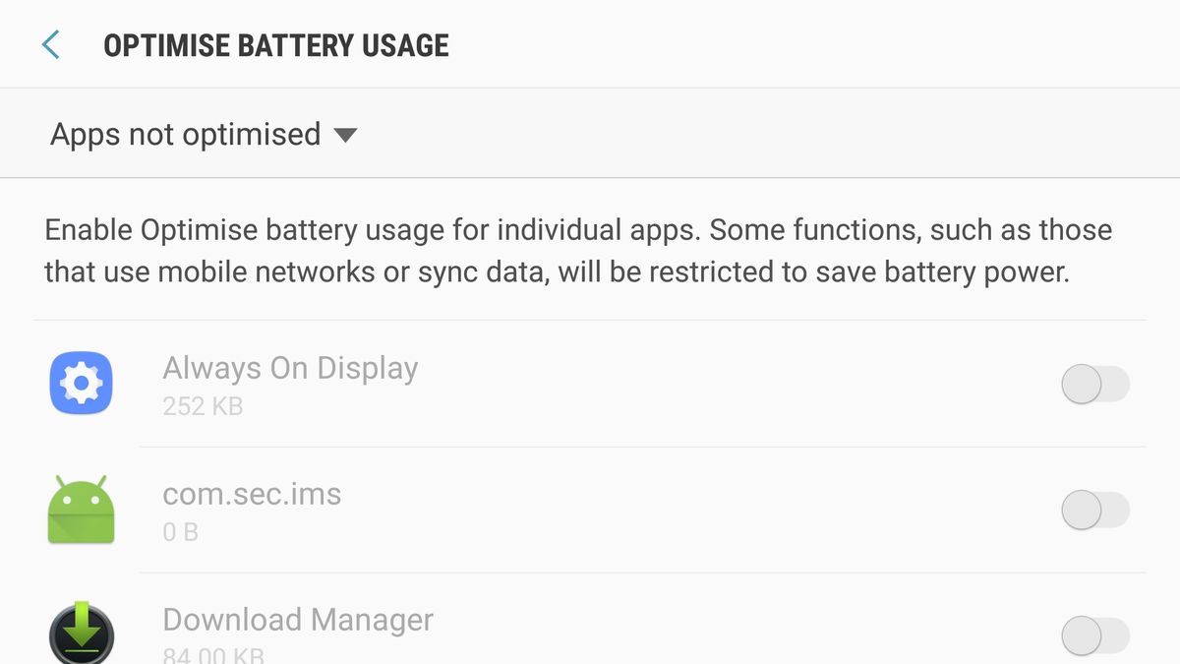Turn on optimisation for Download Manager
Viewport: 1180px width, 664px height.
click(1094, 634)
